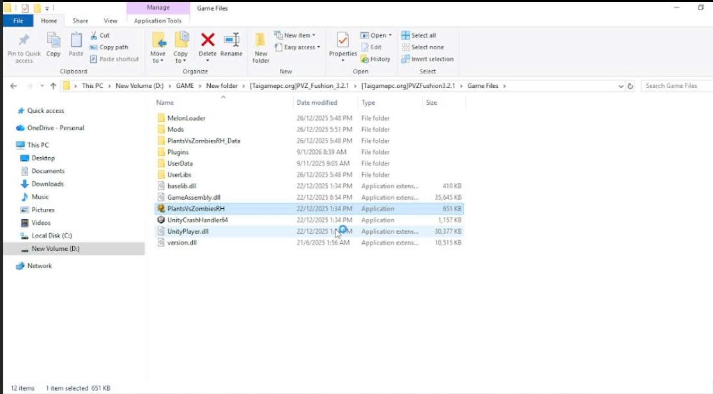Open the View ribbon tab
713x394 pixels.
111,21
